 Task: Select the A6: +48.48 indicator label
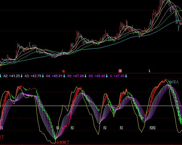[97, 76]
